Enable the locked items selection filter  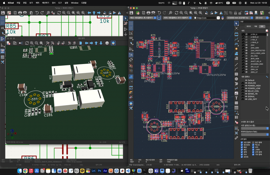(253, 143)
